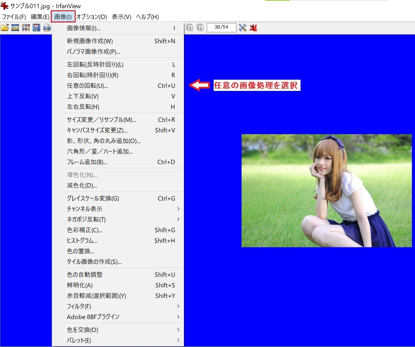Go to the next image with the down-arrow icon
Screen dimensions: 415x347
200,28
